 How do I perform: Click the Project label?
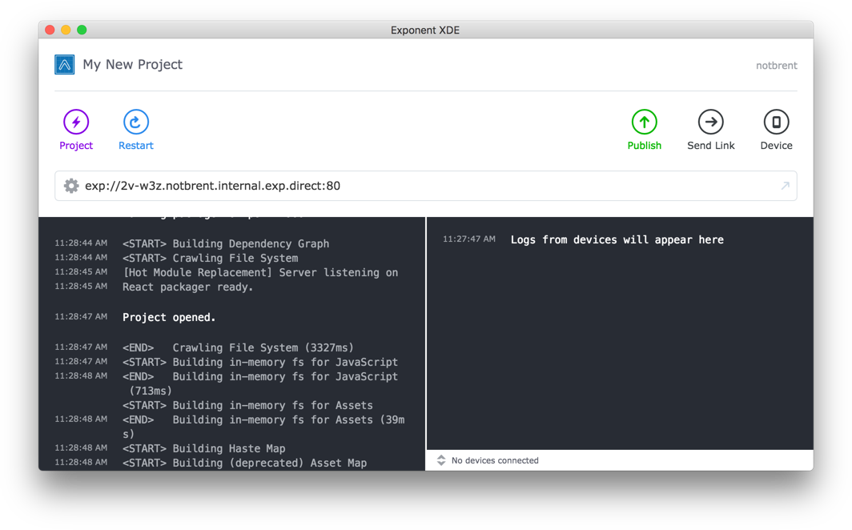(76, 146)
